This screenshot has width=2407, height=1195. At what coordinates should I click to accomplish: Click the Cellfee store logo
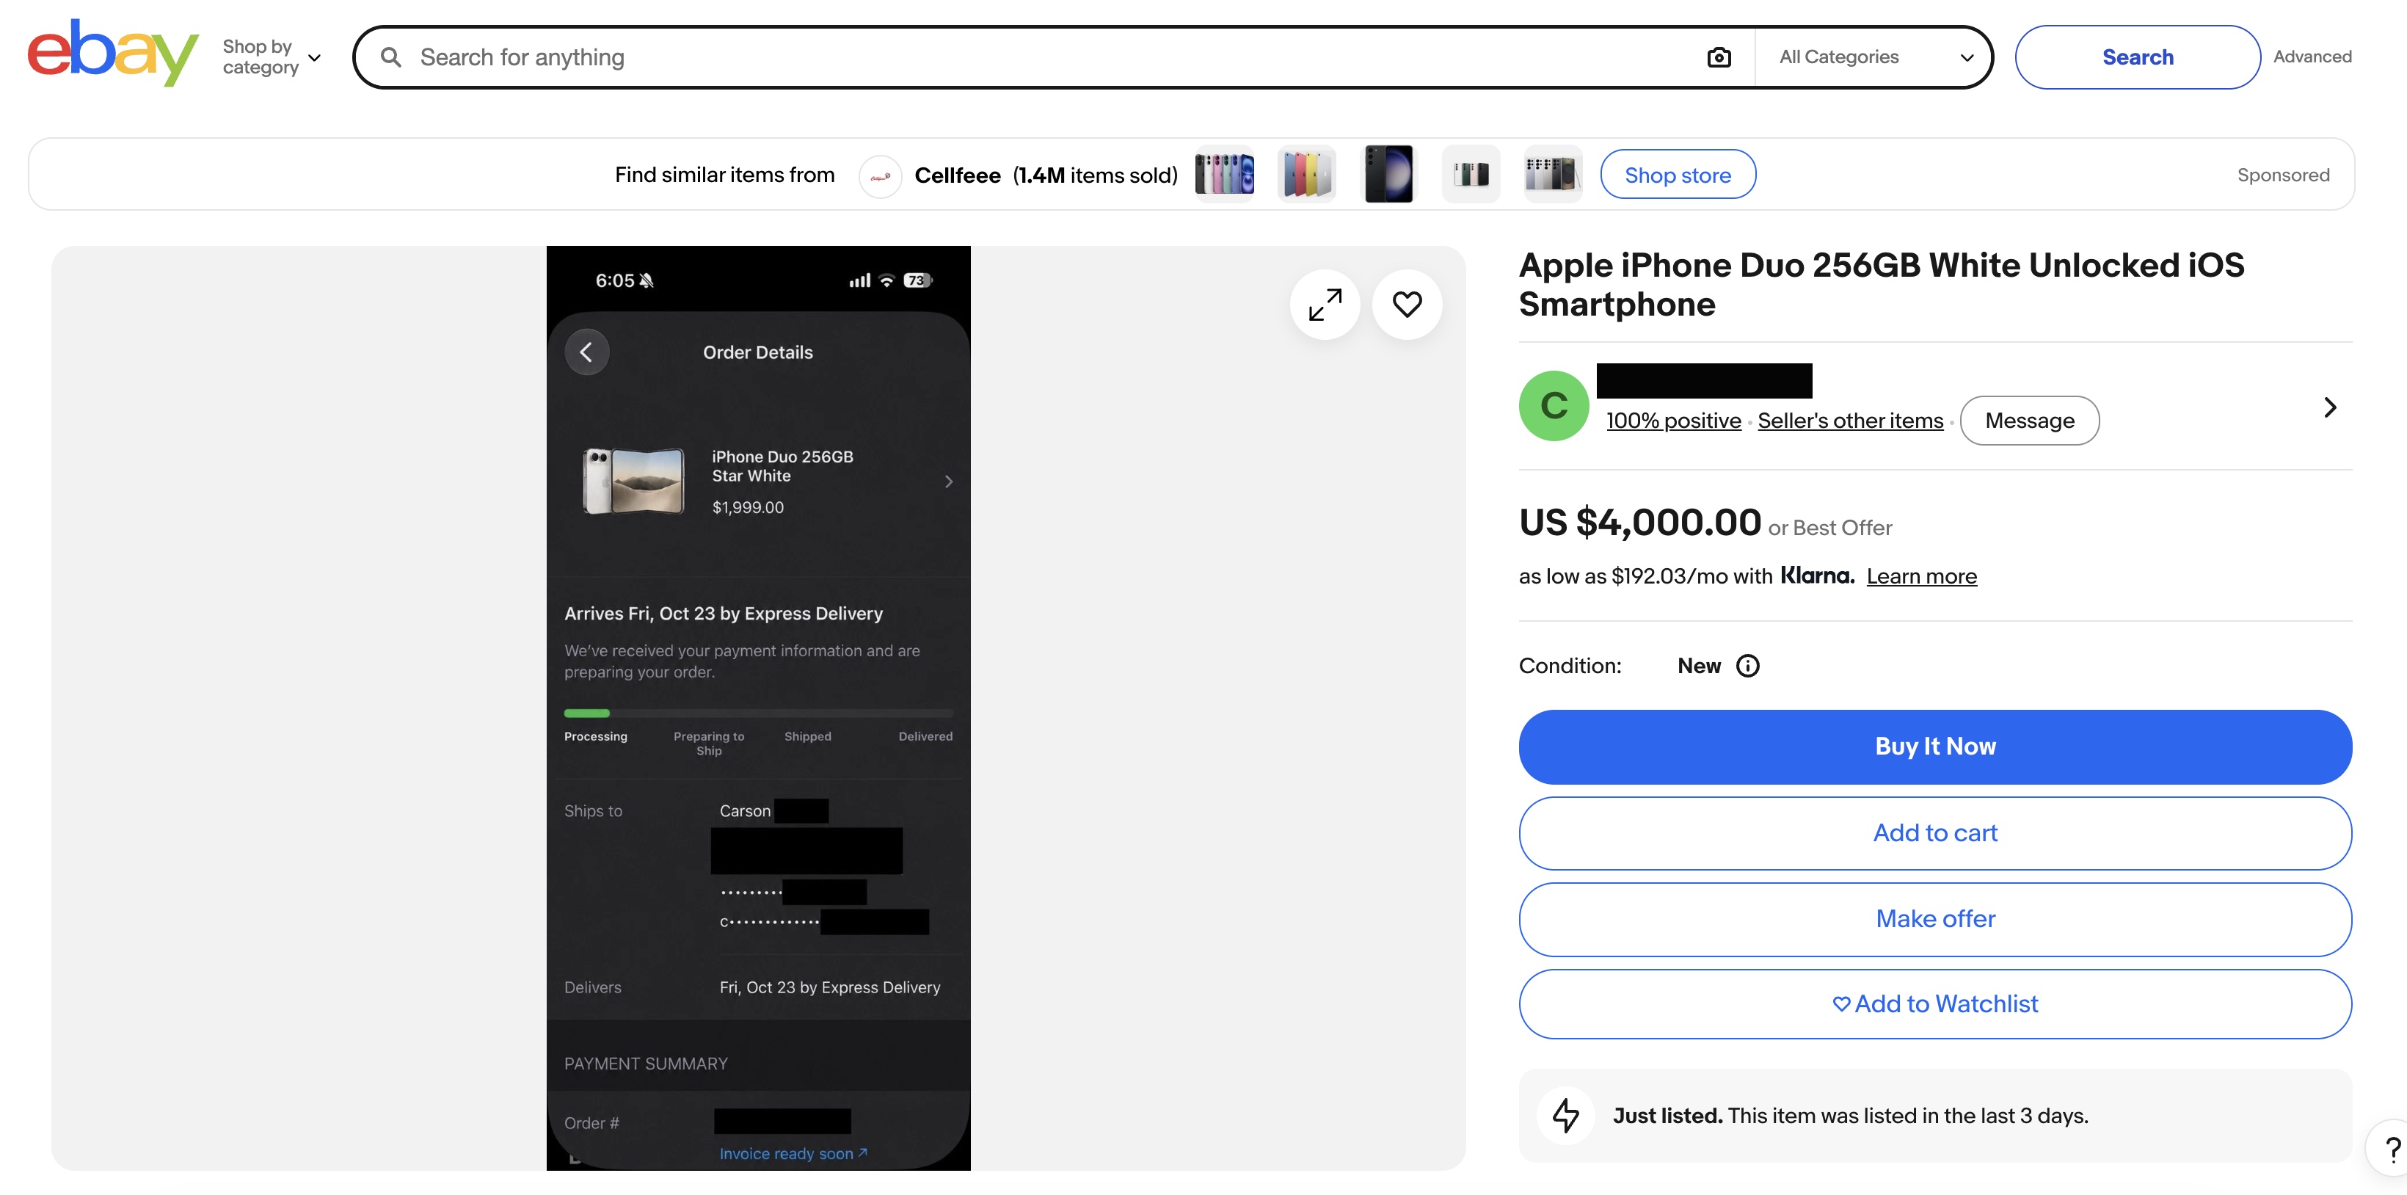point(880,175)
